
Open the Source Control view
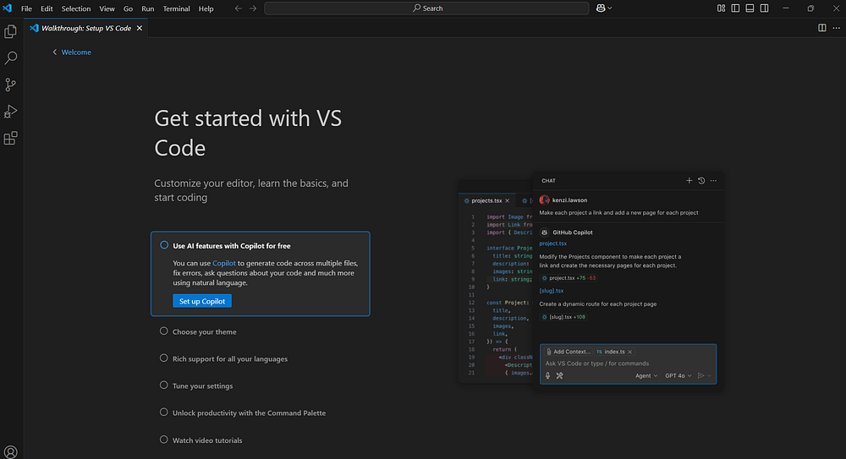pos(11,85)
